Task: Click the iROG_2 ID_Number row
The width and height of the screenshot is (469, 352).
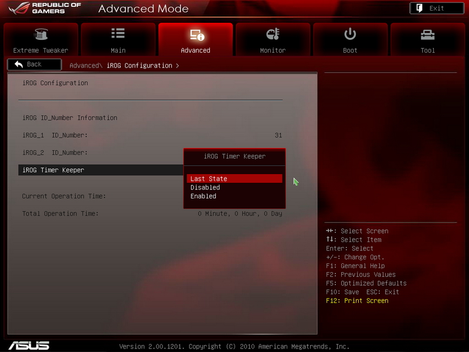Action: click(x=100, y=153)
